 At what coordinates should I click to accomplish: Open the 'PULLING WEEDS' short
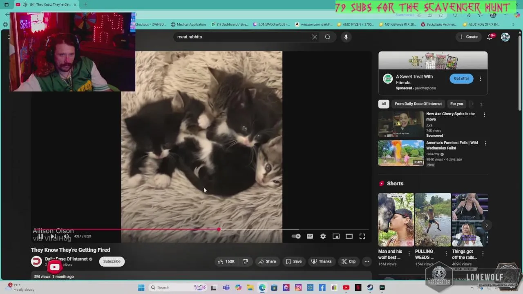433,220
